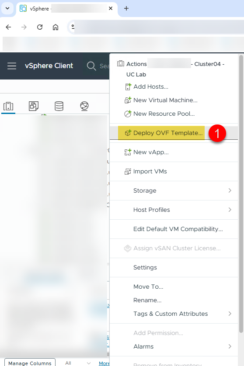Expand Tags & Custom Attributes submenu
The width and height of the screenshot is (244, 366).
[230, 314]
